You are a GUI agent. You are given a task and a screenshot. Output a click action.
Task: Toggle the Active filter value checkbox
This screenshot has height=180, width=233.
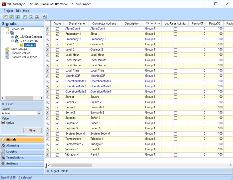(x=3, y=123)
